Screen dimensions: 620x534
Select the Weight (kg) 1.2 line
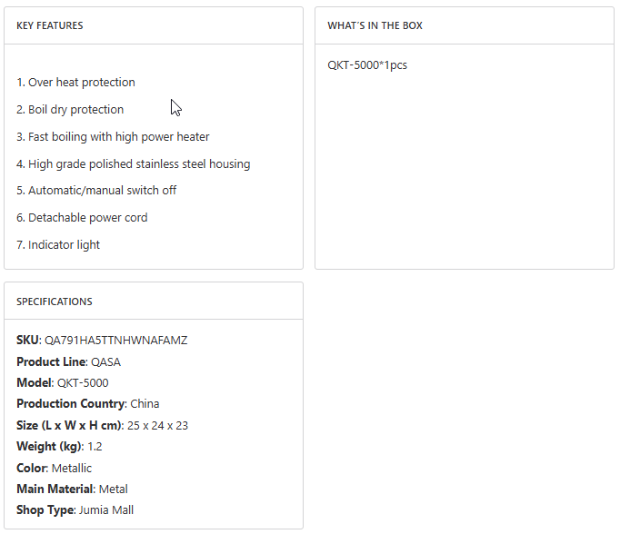click(95, 447)
